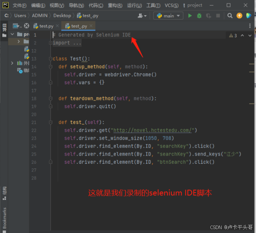Fold the test_ method definition

click(x=50, y=122)
